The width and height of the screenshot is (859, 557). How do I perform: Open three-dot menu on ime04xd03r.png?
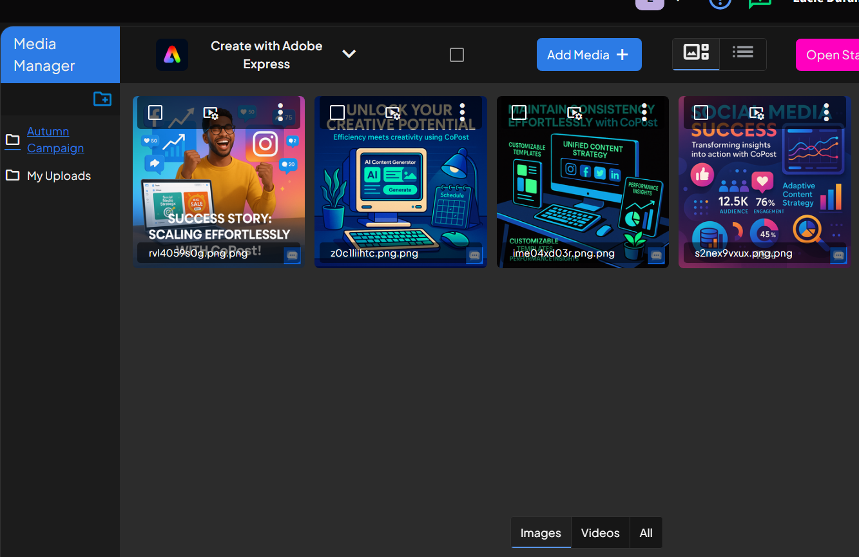(x=644, y=112)
